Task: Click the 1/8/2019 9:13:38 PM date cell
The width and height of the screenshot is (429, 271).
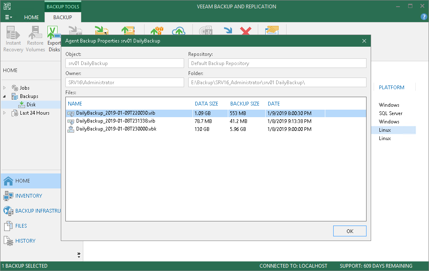Action: click(289, 121)
